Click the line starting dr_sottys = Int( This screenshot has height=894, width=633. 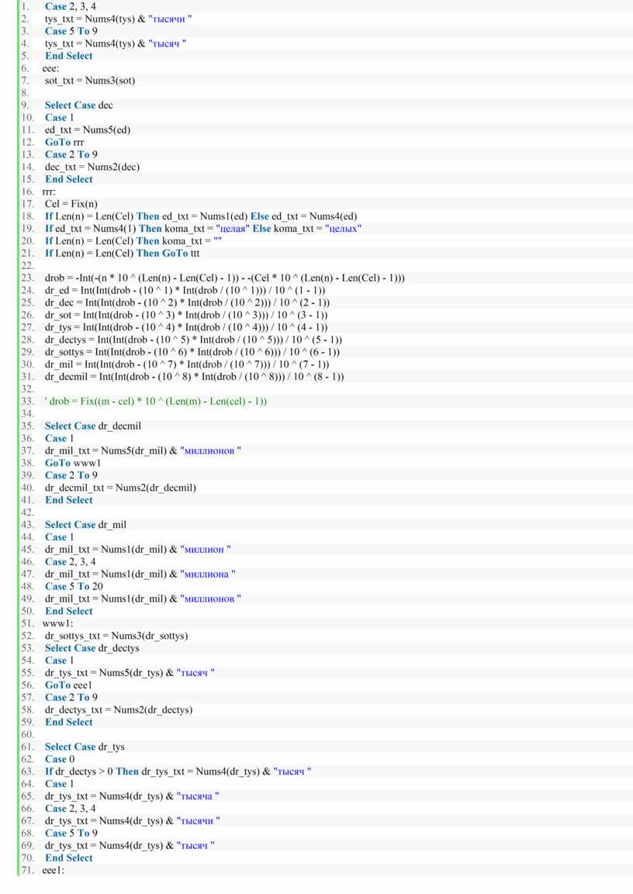click(x=192, y=352)
